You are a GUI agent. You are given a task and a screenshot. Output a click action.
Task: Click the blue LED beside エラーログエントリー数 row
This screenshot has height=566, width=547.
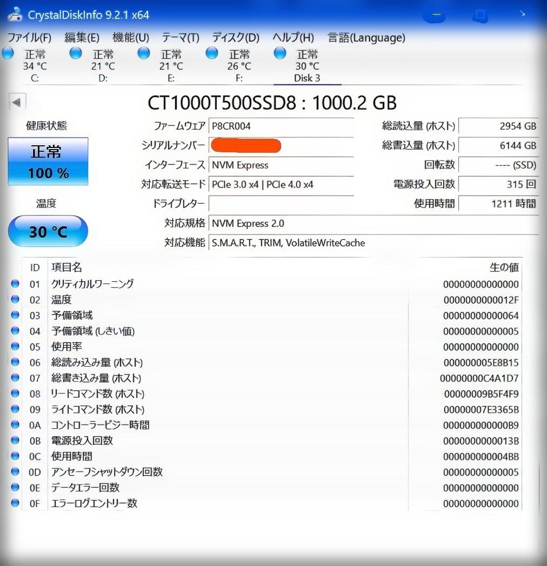click(x=15, y=503)
